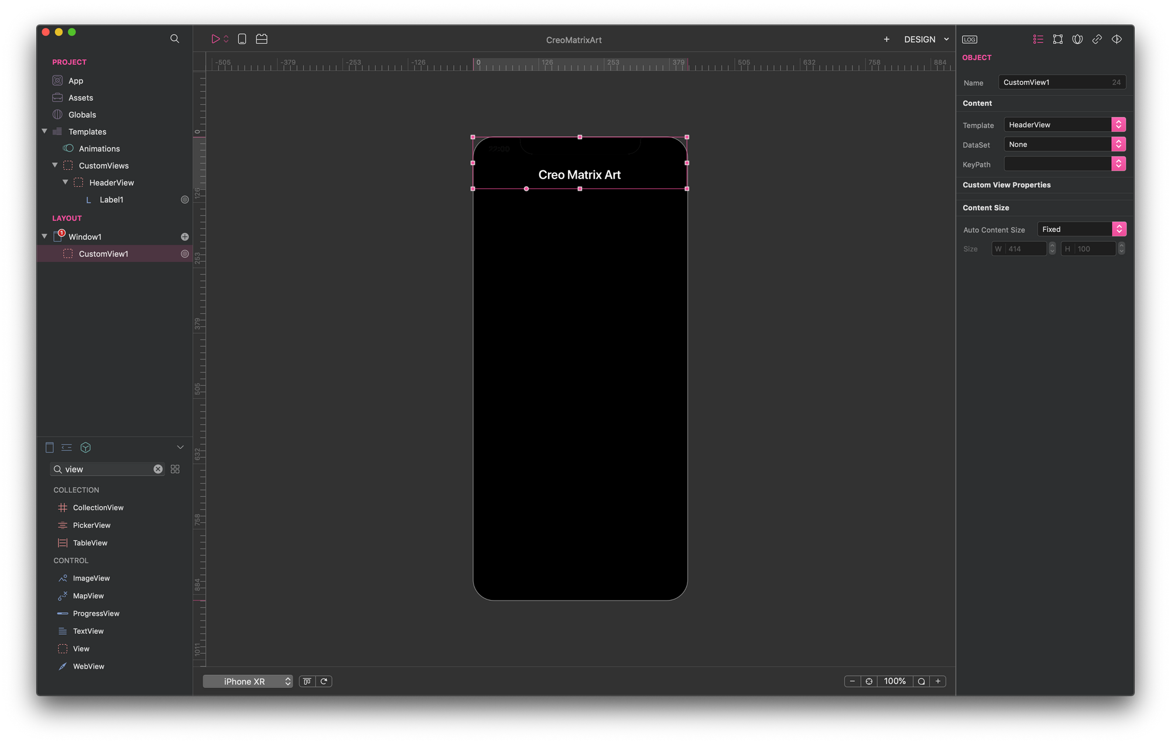The width and height of the screenshot is (1171, 744).
Task: Toggle visibility circle for CustomView1
Action: pos(184,253)
